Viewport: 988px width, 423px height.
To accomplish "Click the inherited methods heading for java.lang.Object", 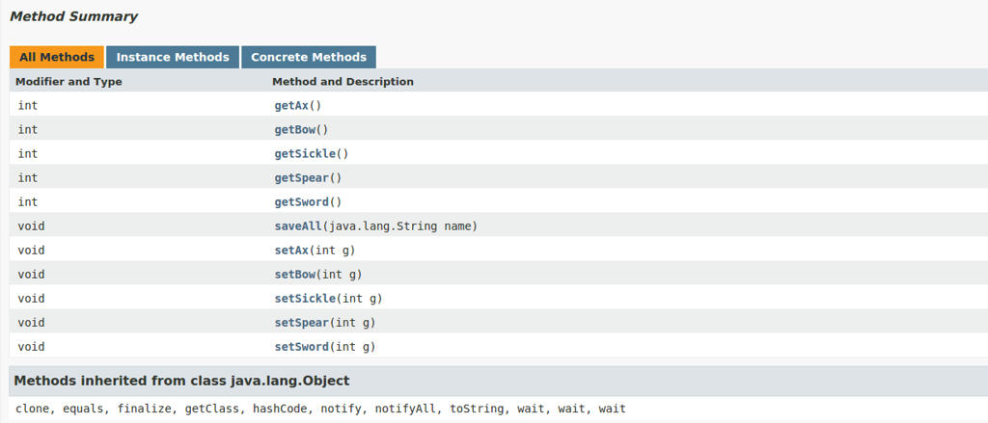I will click(x=181, y=381).
